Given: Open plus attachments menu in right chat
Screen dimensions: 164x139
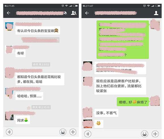Looking at the screenshot, I should [x=155, y=134].
